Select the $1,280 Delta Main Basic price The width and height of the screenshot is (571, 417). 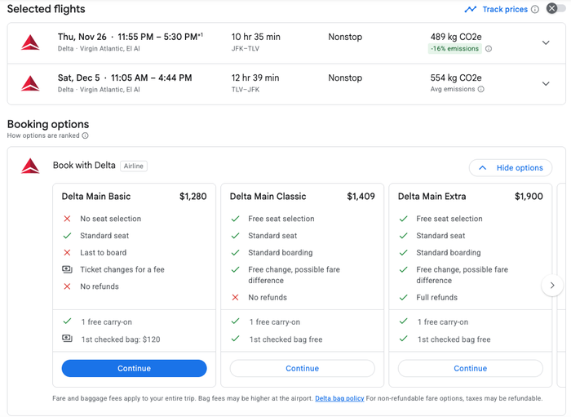pos(193,197)
